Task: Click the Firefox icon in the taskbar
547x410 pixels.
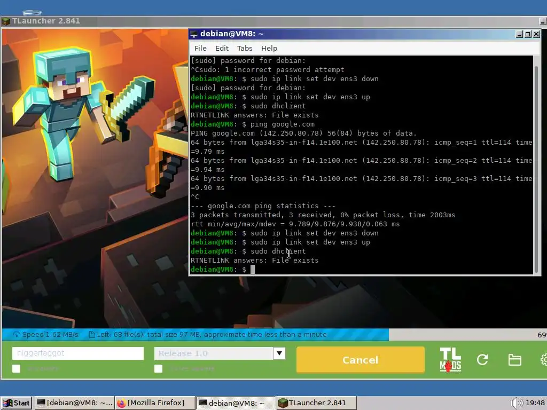Action: [x=121, y=403]
